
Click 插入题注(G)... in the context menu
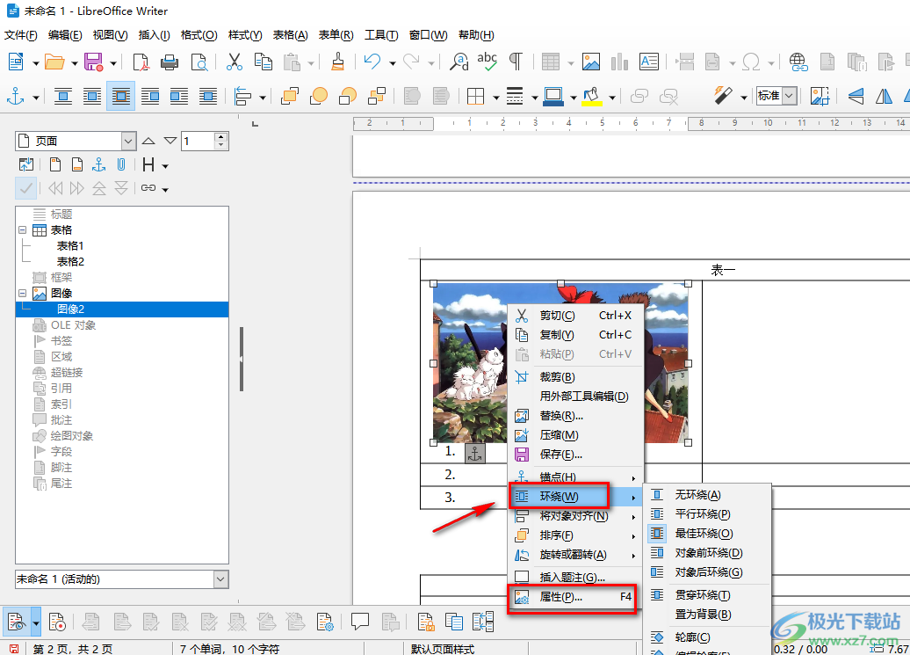(575, 577)
